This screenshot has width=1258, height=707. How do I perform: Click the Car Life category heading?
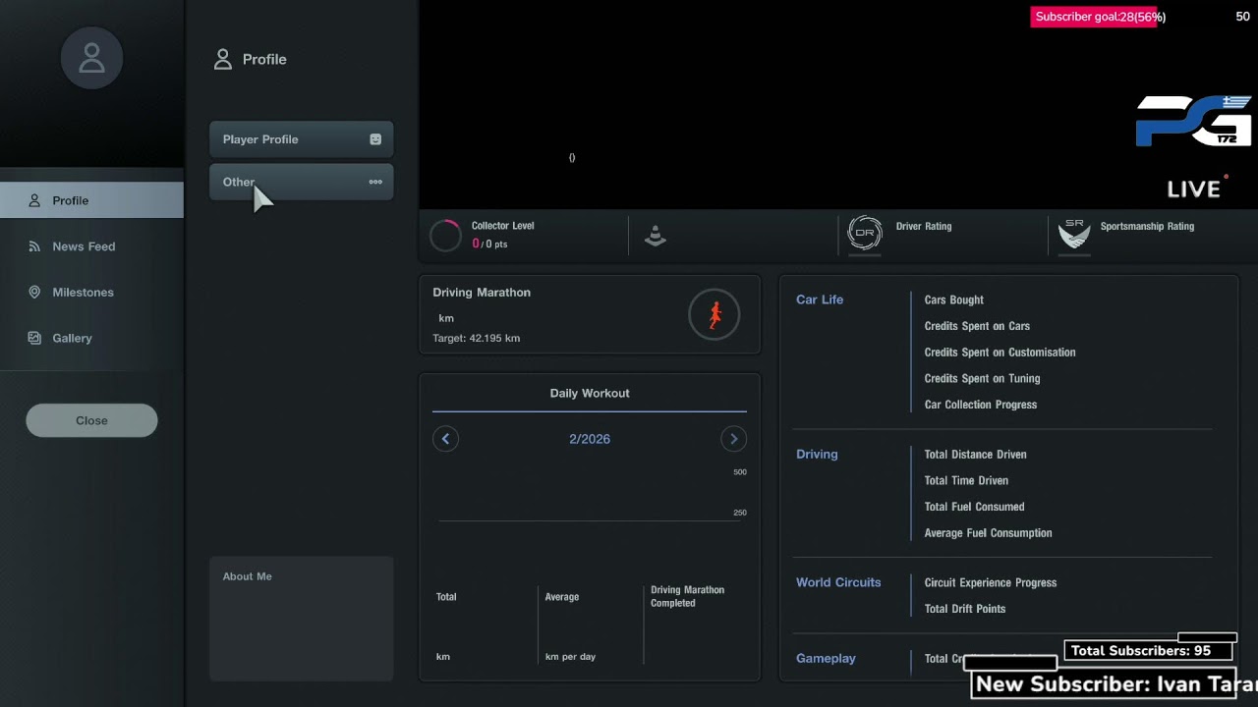click(x=820, y=299)
